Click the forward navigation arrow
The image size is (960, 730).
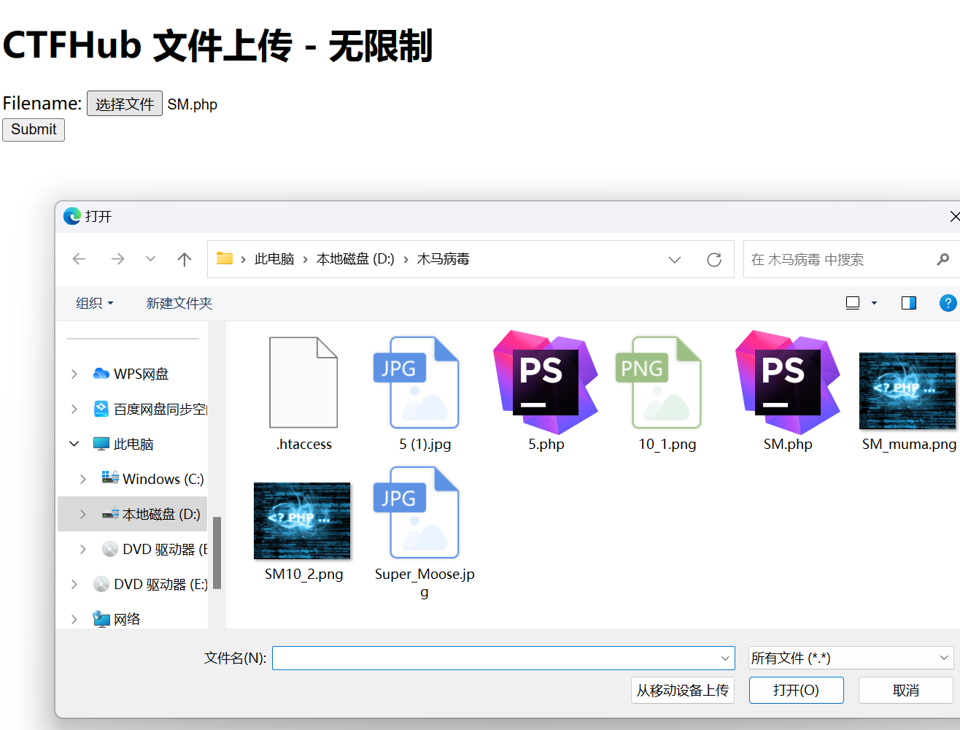[x=116, y=259]
